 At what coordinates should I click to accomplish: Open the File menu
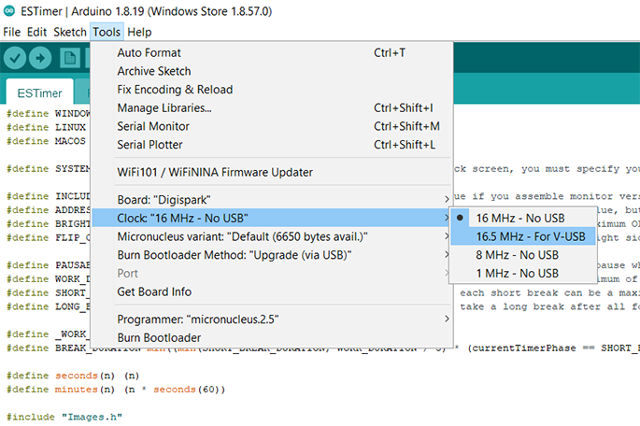click(11, 32)
